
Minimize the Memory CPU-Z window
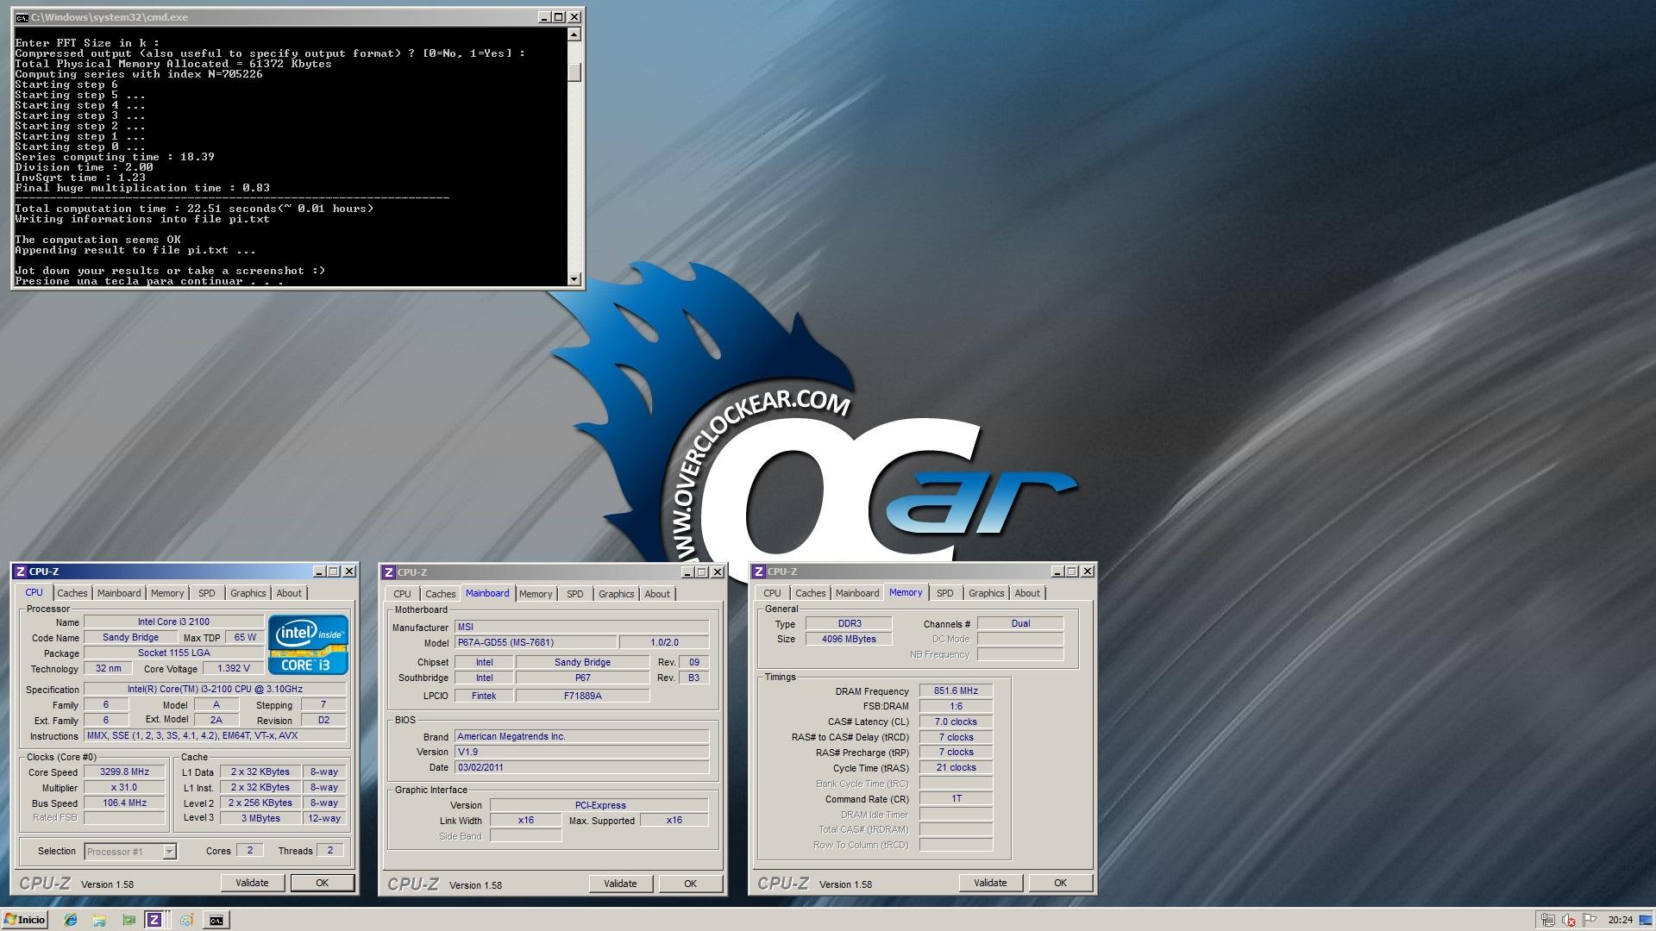pyautogui.click(x=1057, y=572)
